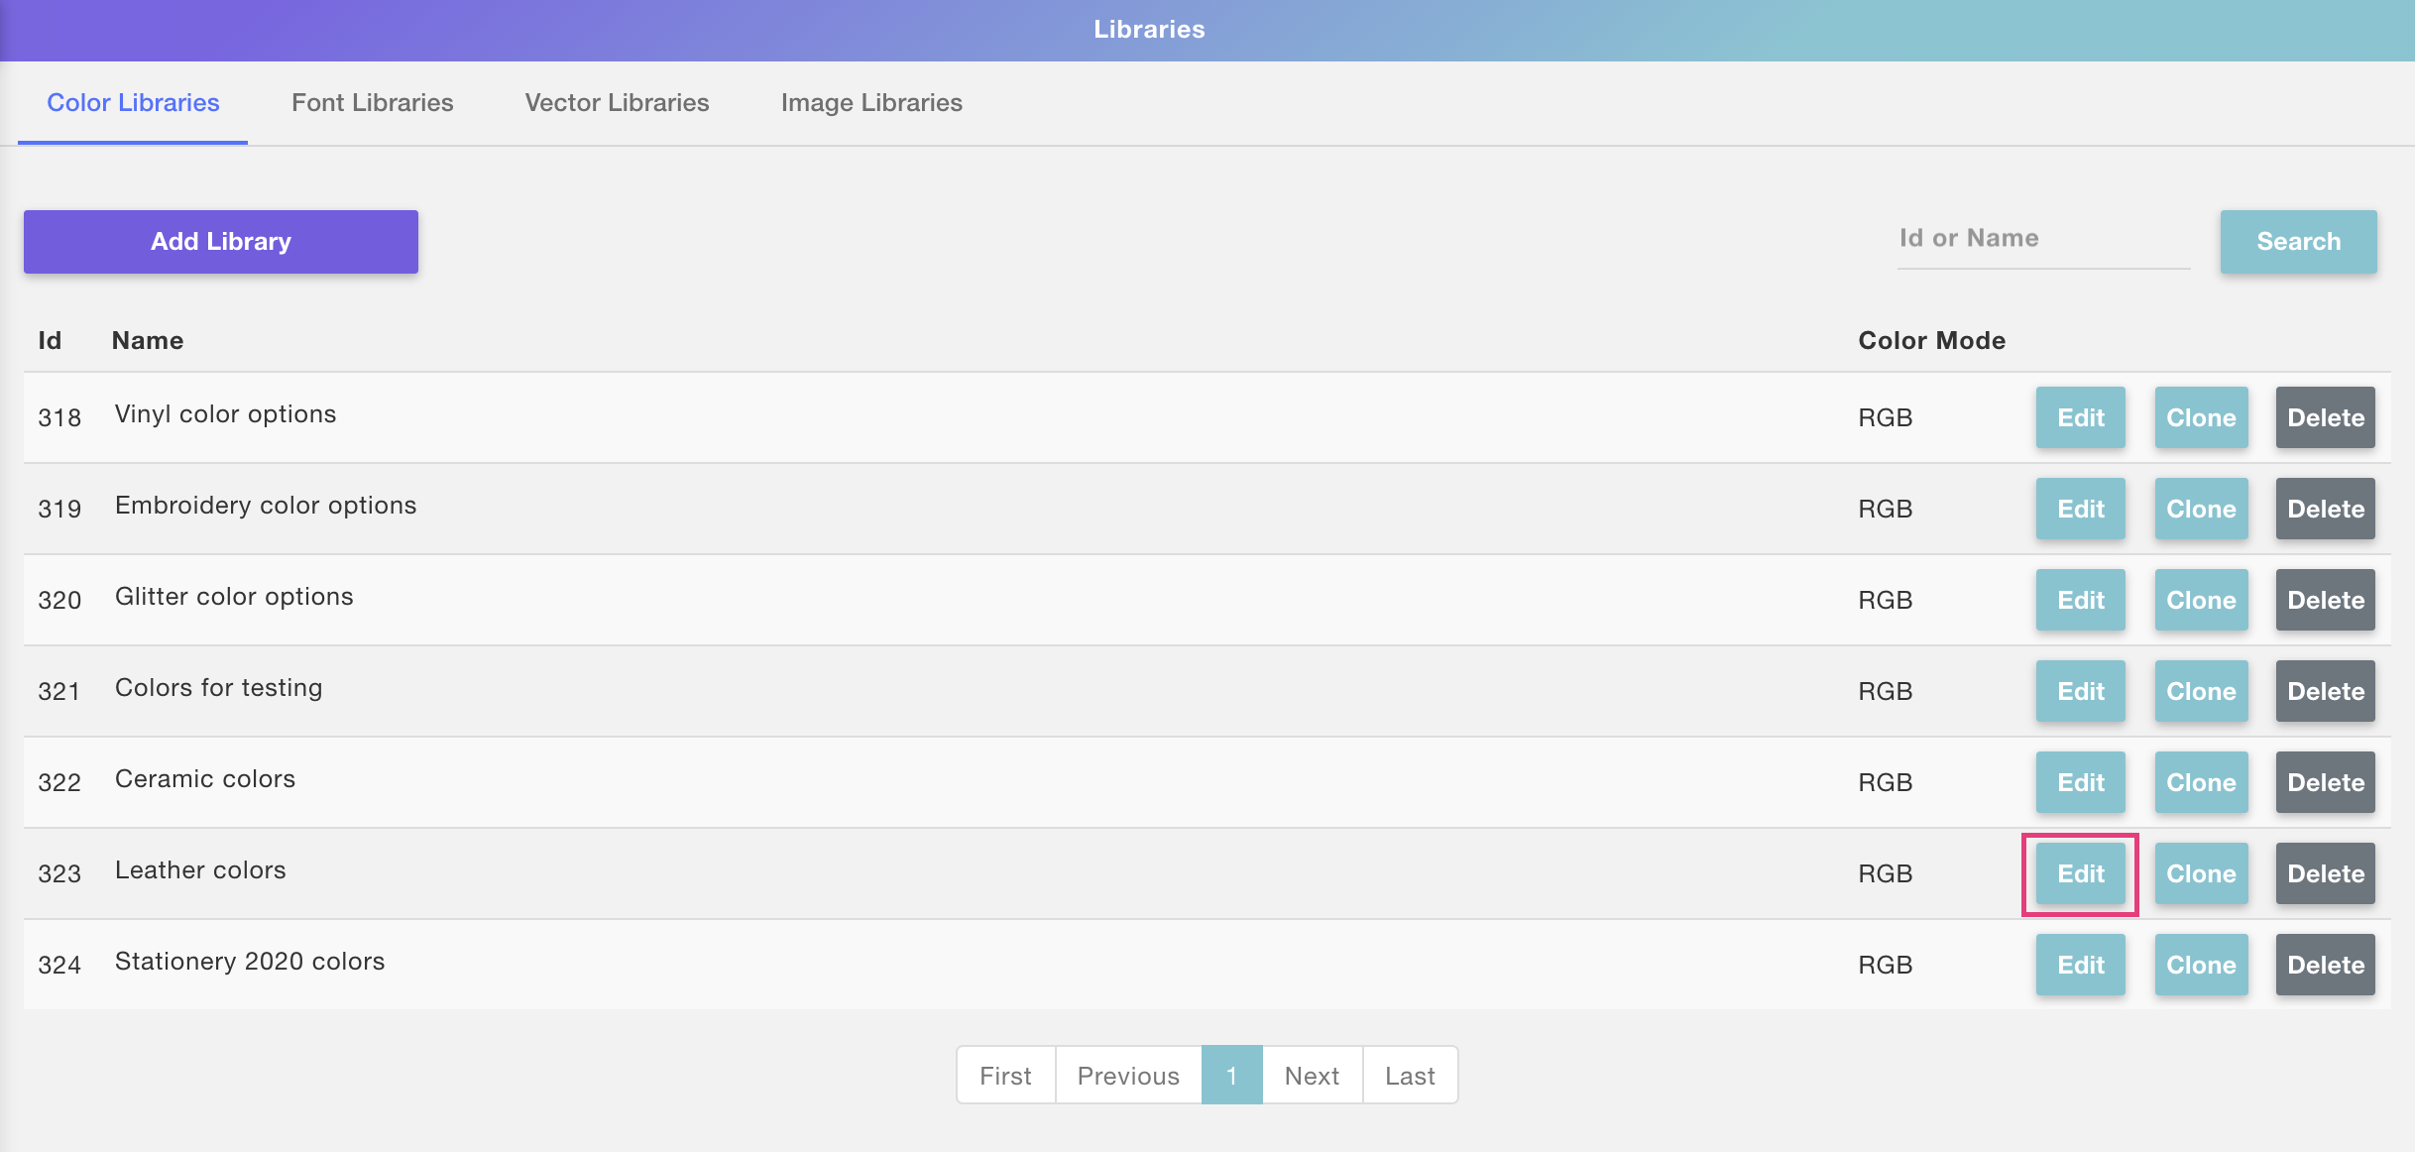2415x1152 pixels.
Task: Edit the Vinyl color options library
Action: tap(2080, 418)
